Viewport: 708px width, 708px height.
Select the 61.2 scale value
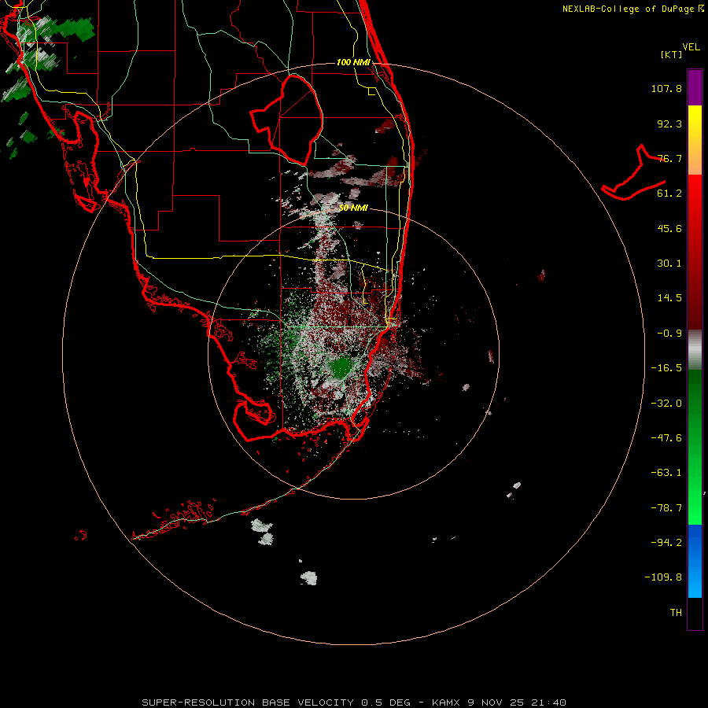pyautogui.click(x=669, y=194)
